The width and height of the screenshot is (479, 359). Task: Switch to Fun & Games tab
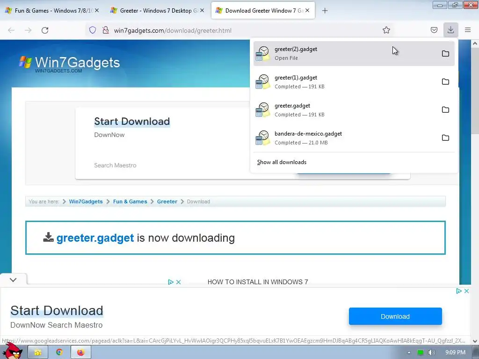[x=52, y=11]
